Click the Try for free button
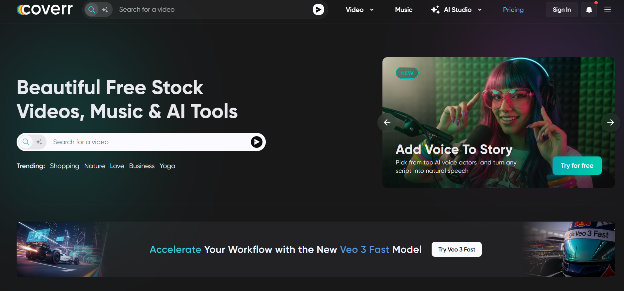624x291 pixels. pyautogui.click(x=577, y=165)
